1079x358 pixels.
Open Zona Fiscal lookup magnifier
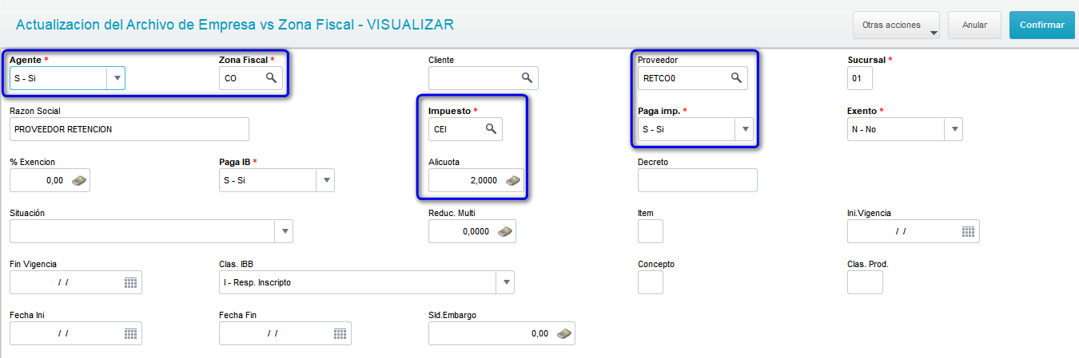(271, 78)
